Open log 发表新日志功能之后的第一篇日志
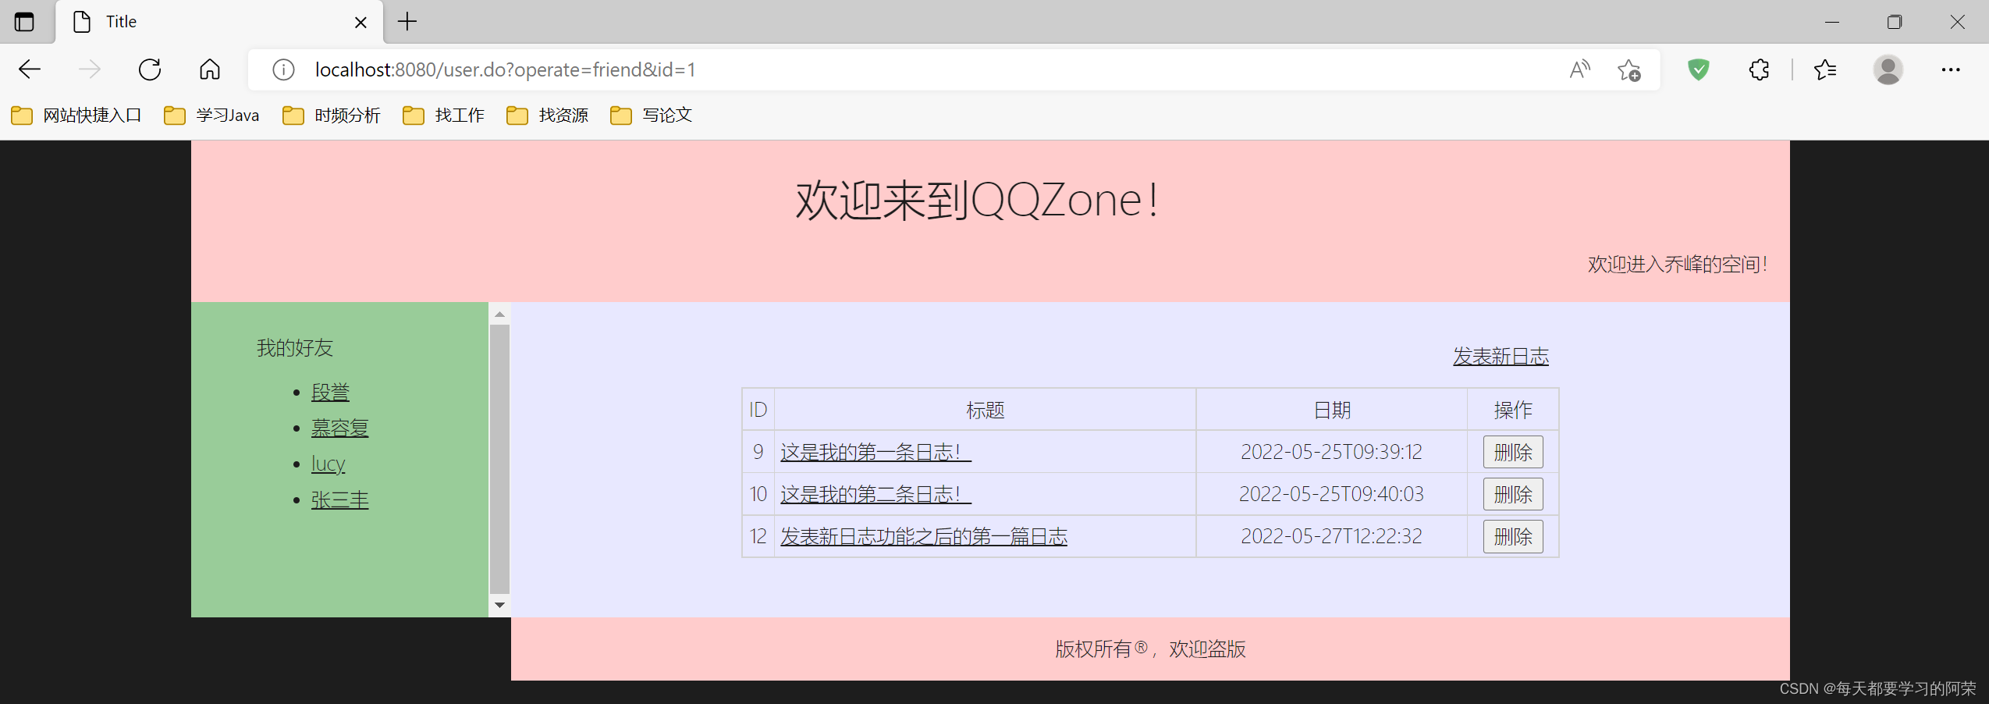This screenshot has width=1989, height=704. coord(924,536)
